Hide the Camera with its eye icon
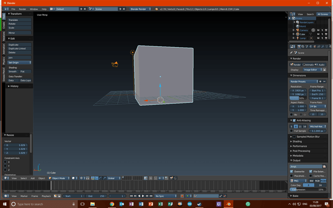The height and width of the screenshot is (208, 333). click(x=319, y=30)
